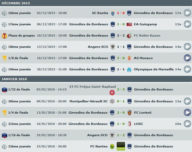Click the Montpellier Hérault SC crest
The height and width of the screenshot is (152, 192).
(x=112, y=101)
